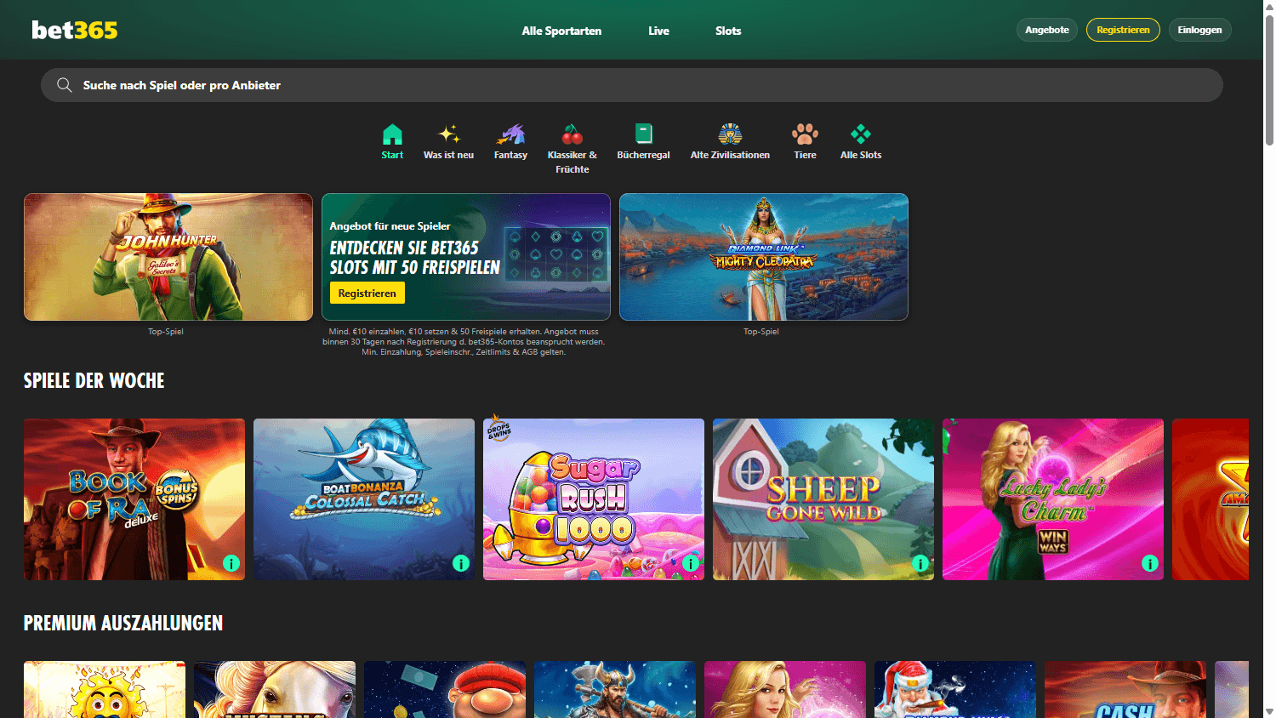Select the Start home icon
The width and height of the screenshot is (1276, 718).
tap(392, 134)
